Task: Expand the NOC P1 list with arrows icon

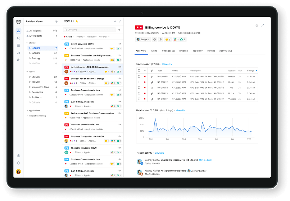Action: click(x=120, y=22)
